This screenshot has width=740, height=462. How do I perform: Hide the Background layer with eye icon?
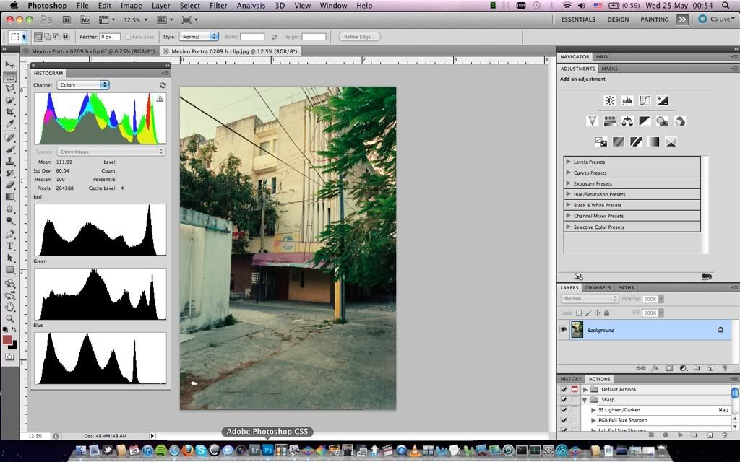(x=564, y=330)
